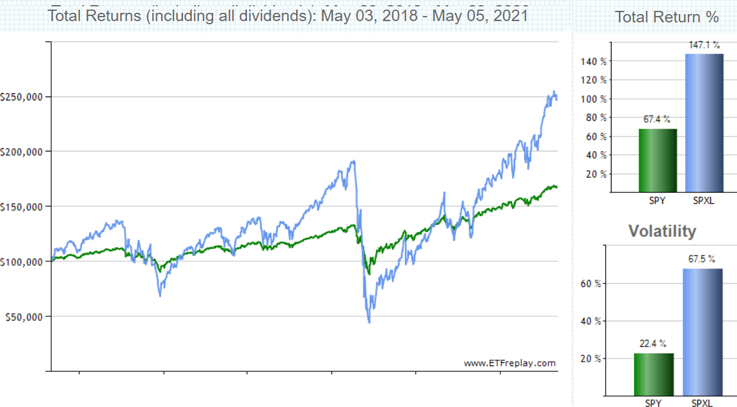Click the SPY label under Total Return chart
The height and width of the screenshot is (407, 737).
(x=657, y=201)
